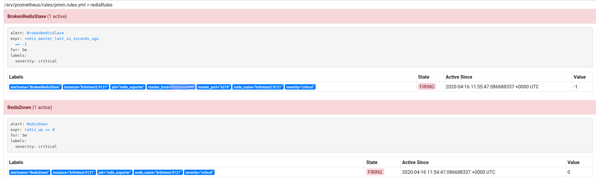Open the BrokenRedisSlave alert name link
The width and height of the screenshot is (596, 180).
[45, 33]
